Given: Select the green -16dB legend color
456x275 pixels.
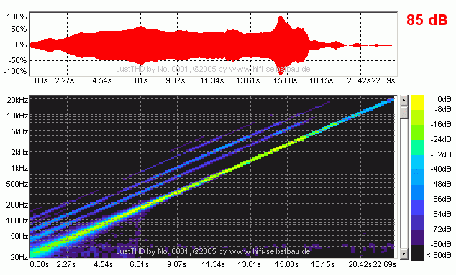Looking at the screenshot, I should [417, 132].
